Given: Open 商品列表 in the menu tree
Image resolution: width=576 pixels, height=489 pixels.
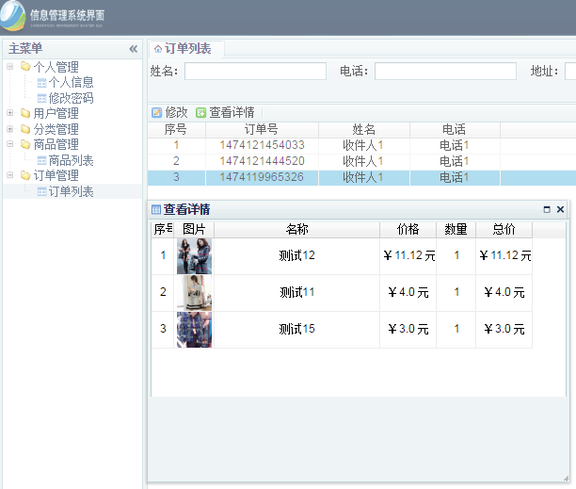Looking at the screenshot, I should click(x=71, y=160).
